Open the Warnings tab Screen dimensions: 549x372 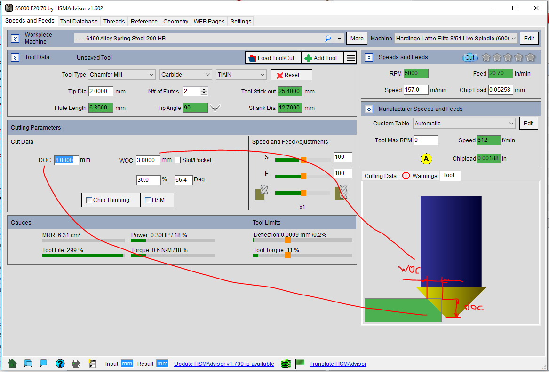[420, 176]
